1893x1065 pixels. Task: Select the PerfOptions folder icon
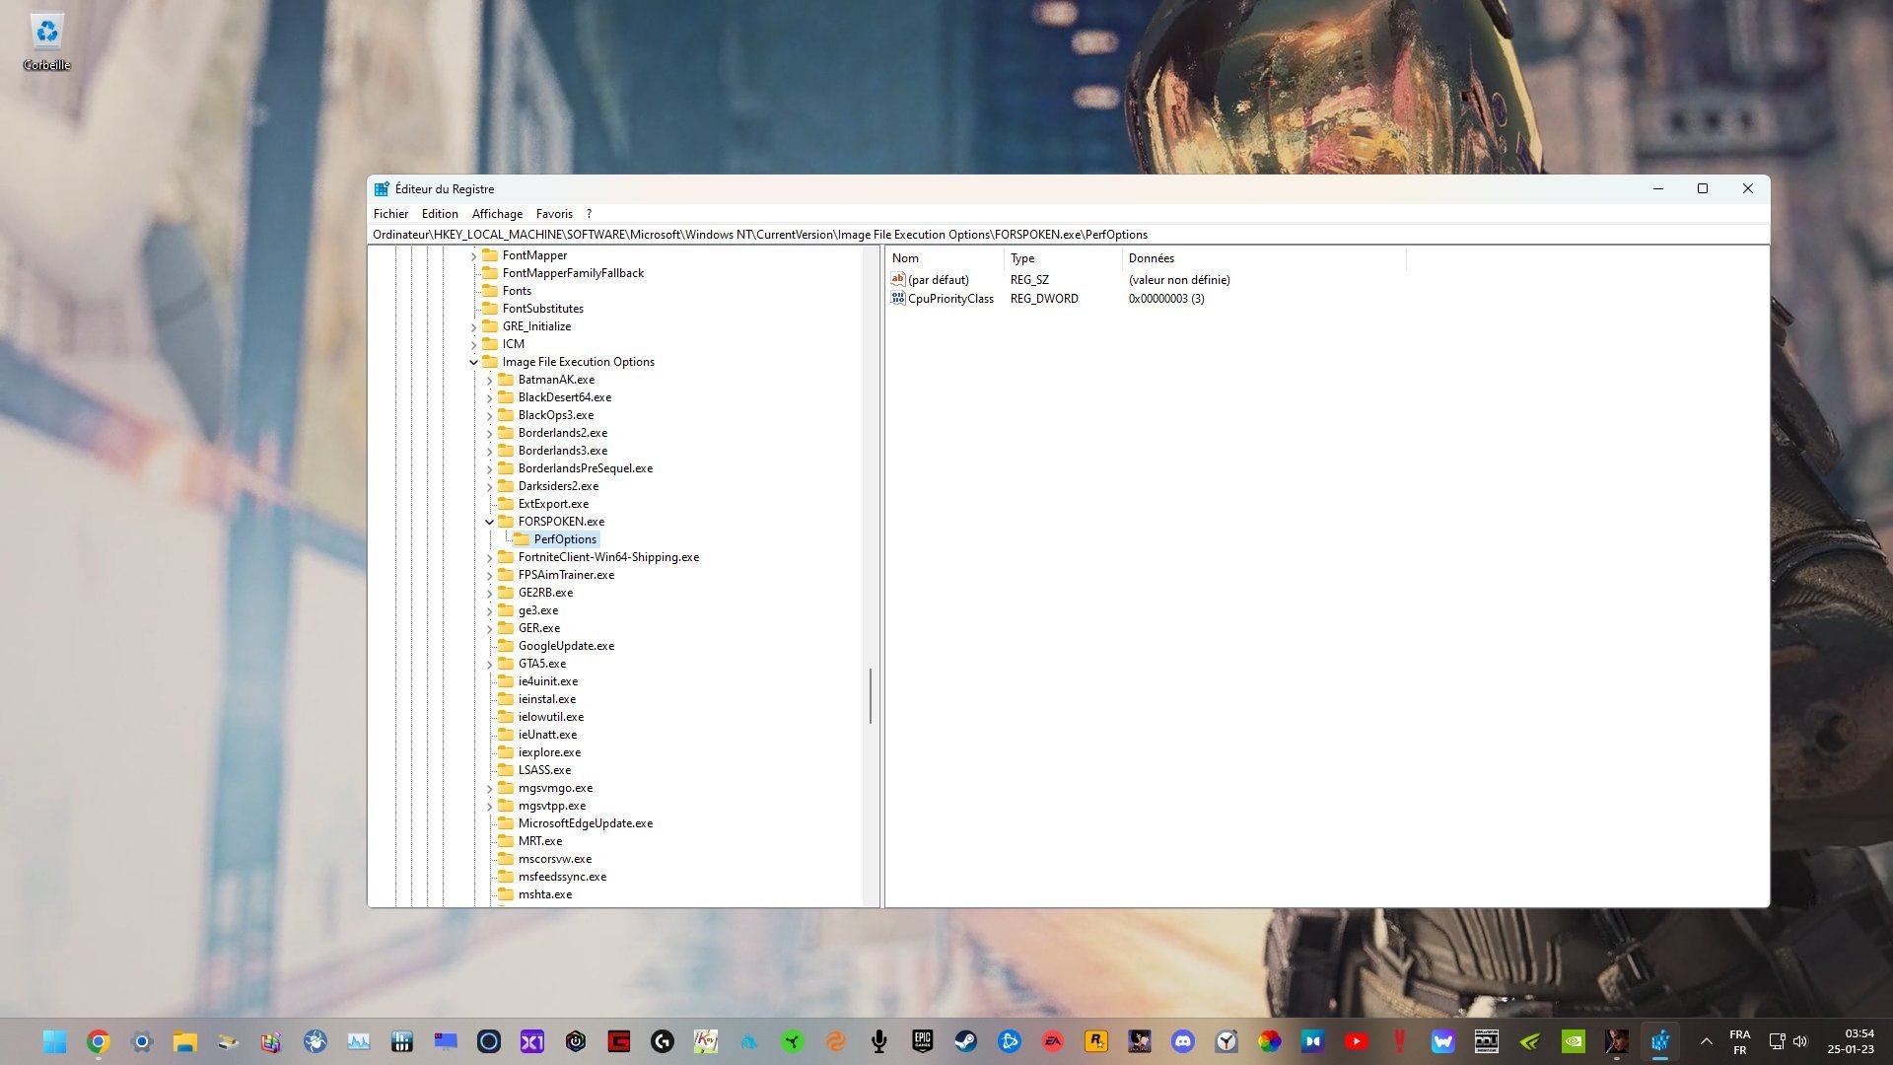pyautogui.click(x=522, y=539)
